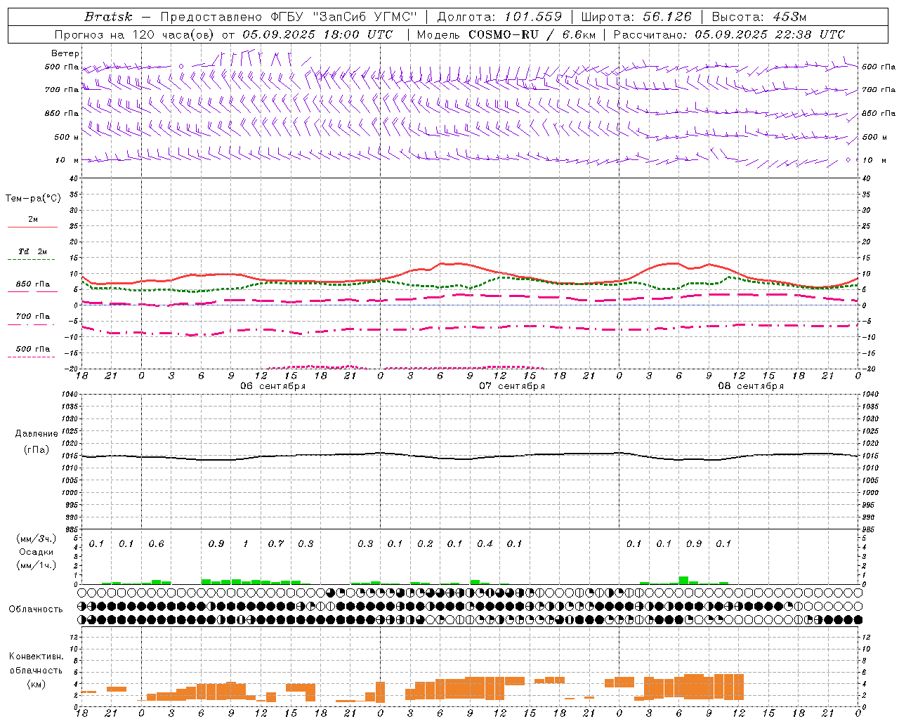Click the precipitation value "0.2"

pyautogui.click(x=425, y=544)
